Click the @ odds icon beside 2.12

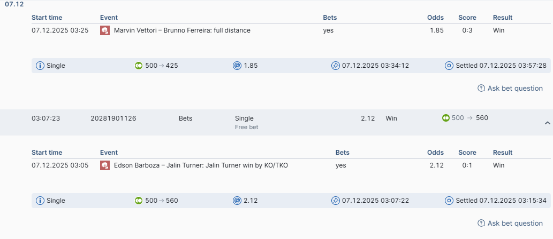(x=237, y=201)
